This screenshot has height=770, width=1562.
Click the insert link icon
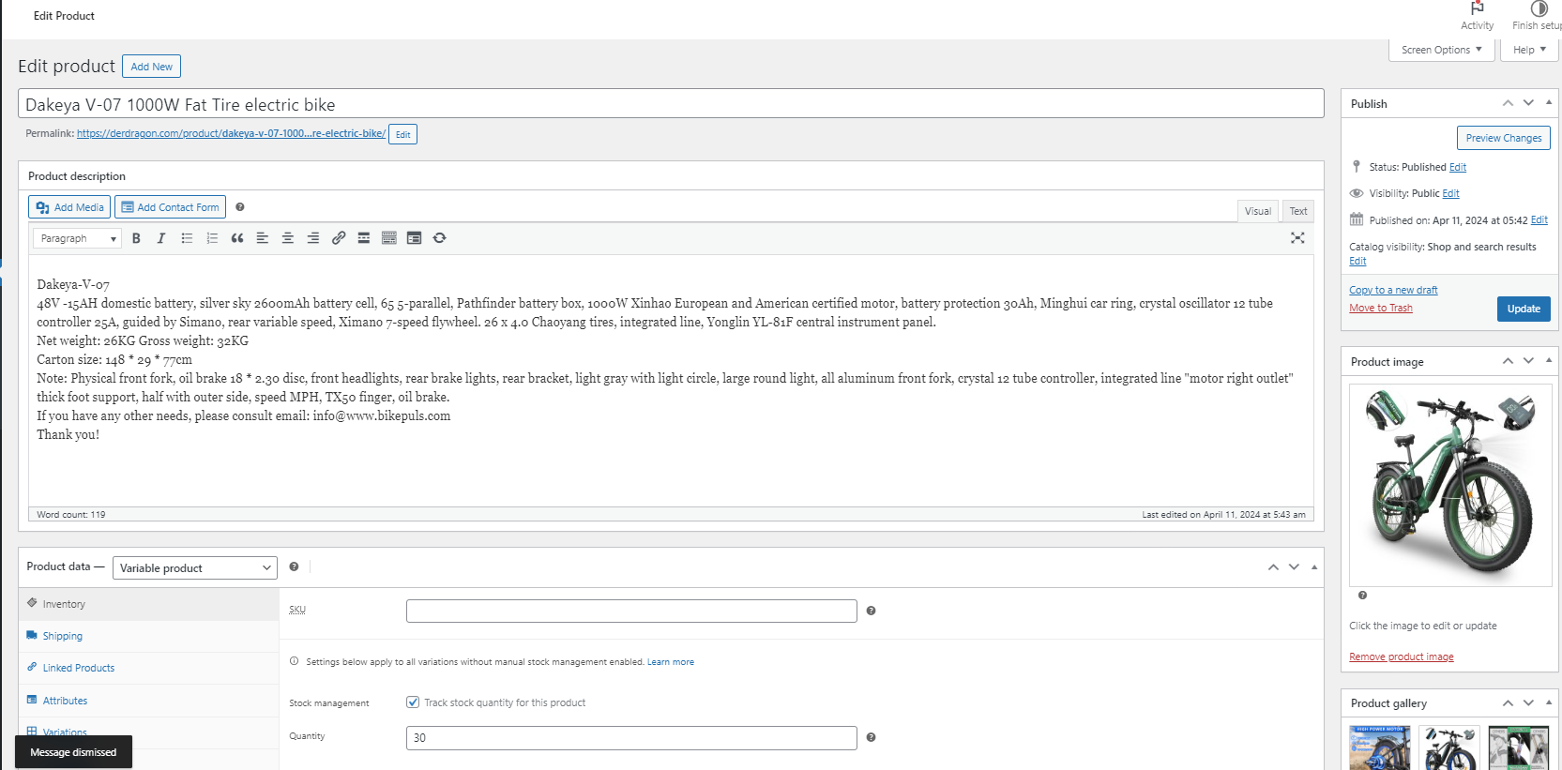pyautogui.click(x=339, y=238)
